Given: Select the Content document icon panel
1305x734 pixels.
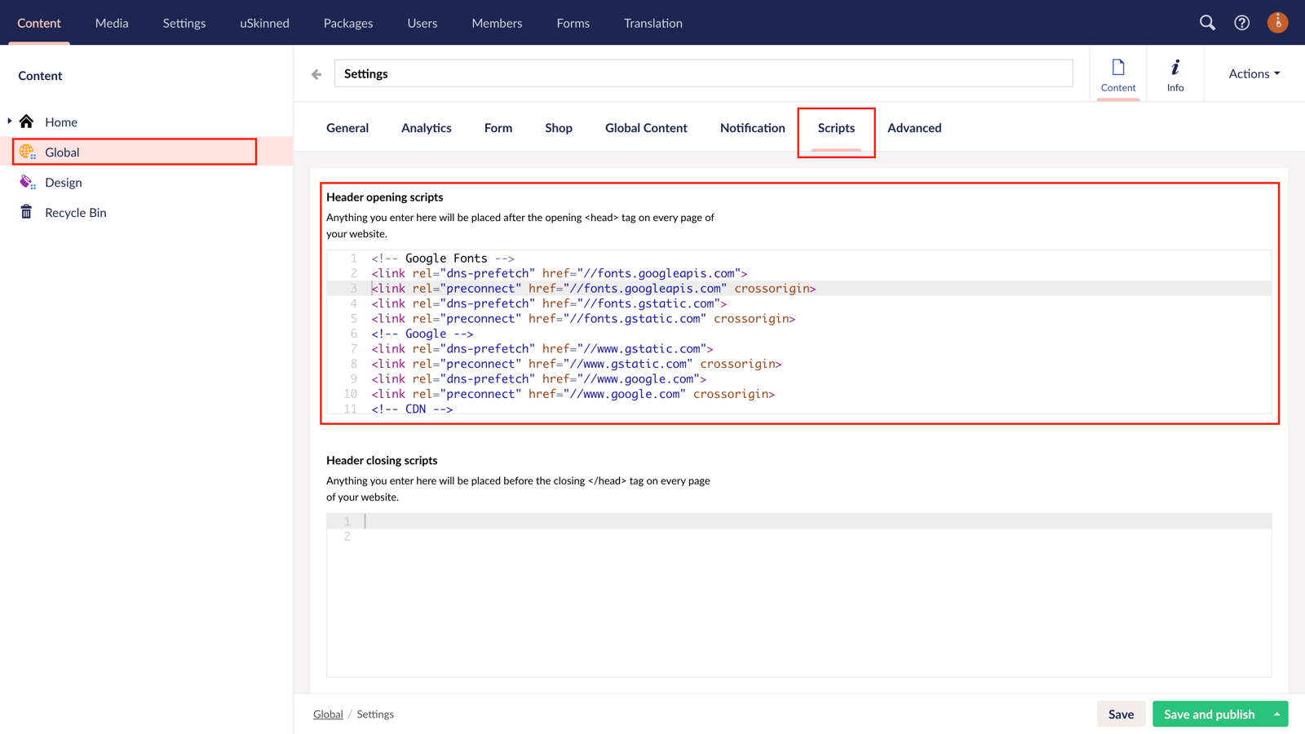Looking at the screenshot, I should point(1118,73).
